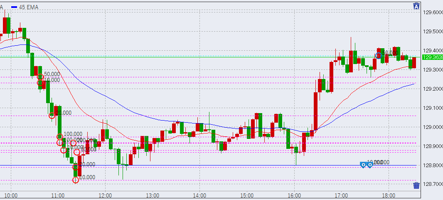The width and height of the screenshot is (443, 200).
Task: Select the right blue position marker at 128.800
Action: pyautogui.click(x=369, y=165)
